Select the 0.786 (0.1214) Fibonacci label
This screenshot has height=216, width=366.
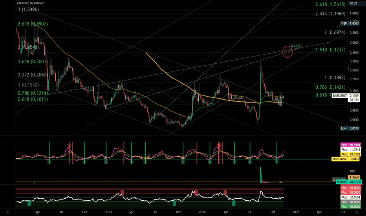33,93
